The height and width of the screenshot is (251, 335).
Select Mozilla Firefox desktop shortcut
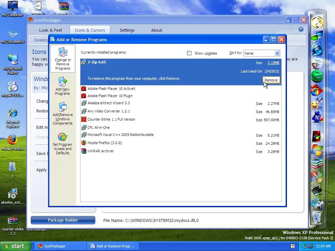pyautogui.click(x=13, y=143)
